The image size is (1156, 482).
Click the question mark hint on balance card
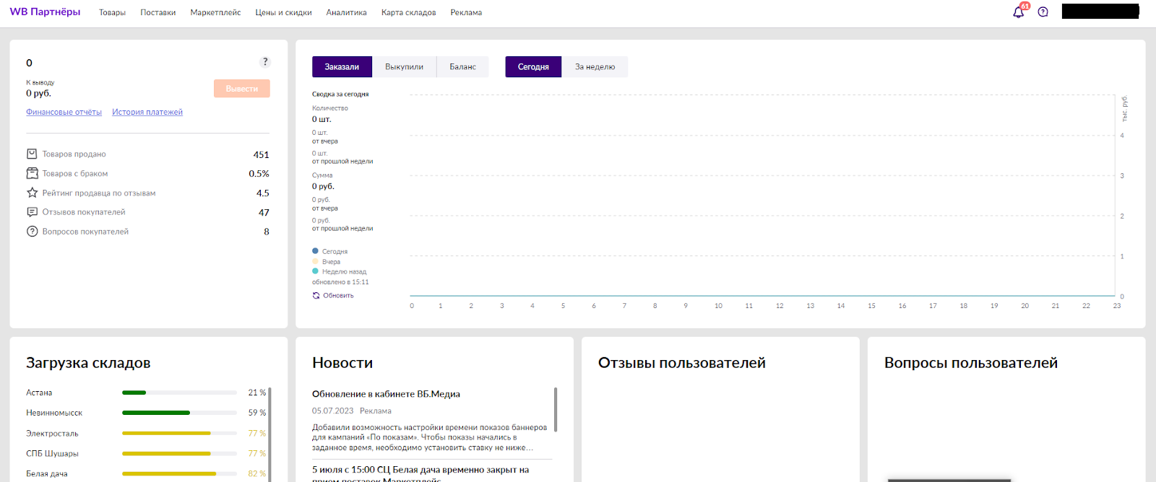(x=265, y=62)
